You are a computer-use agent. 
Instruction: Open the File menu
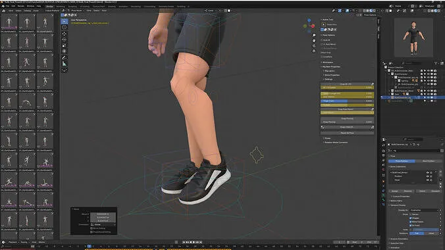click(x=8, y=6)
